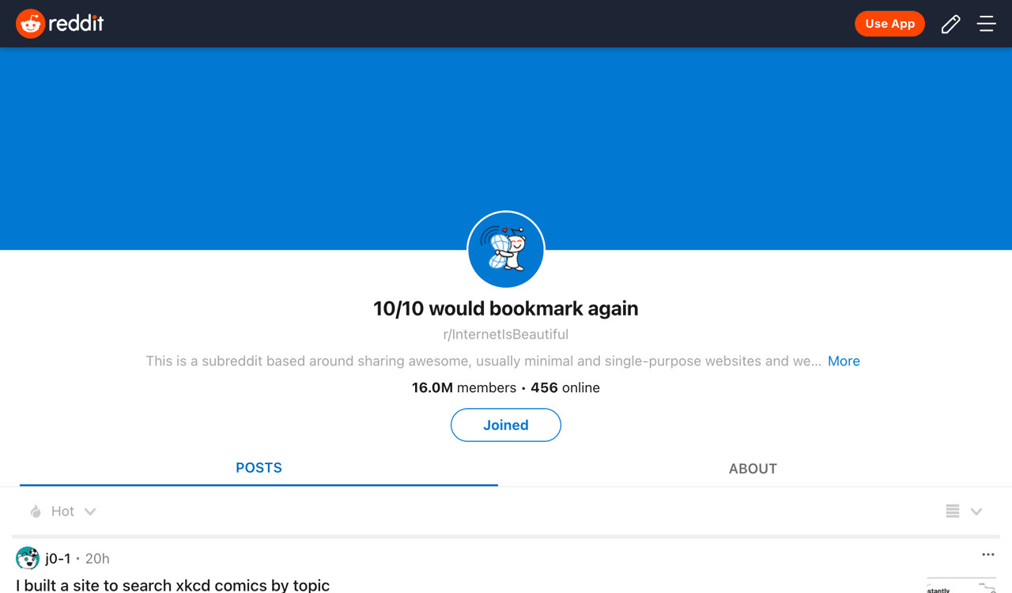This screenshot has height=593, width=1012.
Task: Open user j0-1's avatar
Action: click(28, 558)
